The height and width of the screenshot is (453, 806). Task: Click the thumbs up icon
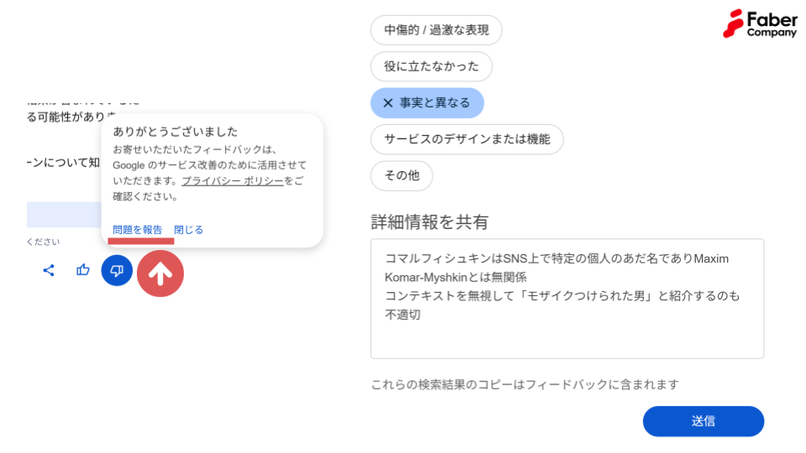pyautogui.click(x=83, y=269)
